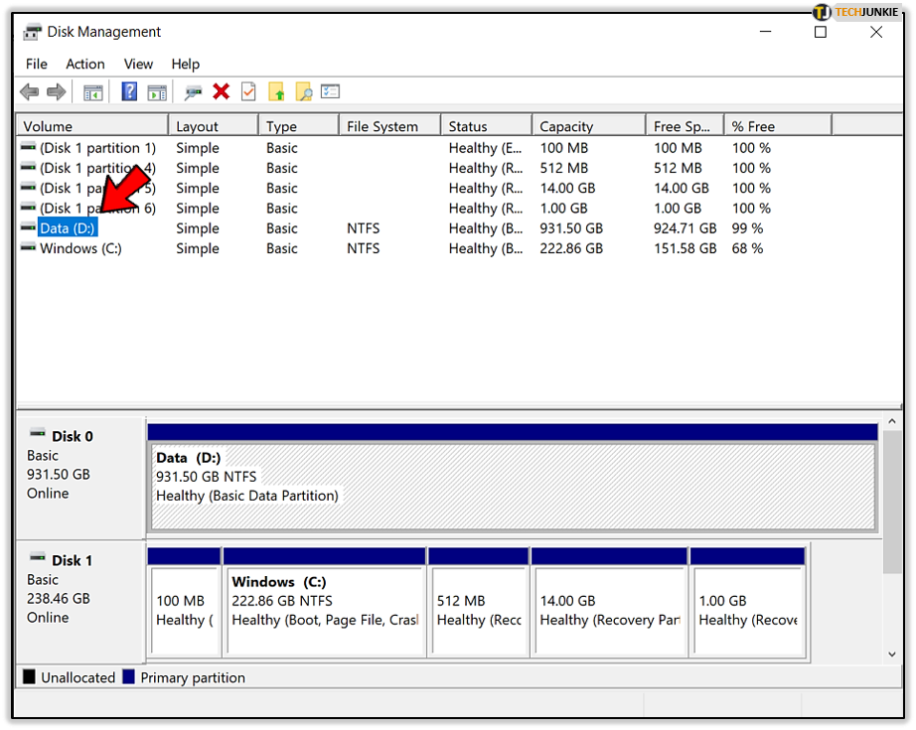
Task: Select the 512 MB recovery partition block
Action: coord(479,610)
